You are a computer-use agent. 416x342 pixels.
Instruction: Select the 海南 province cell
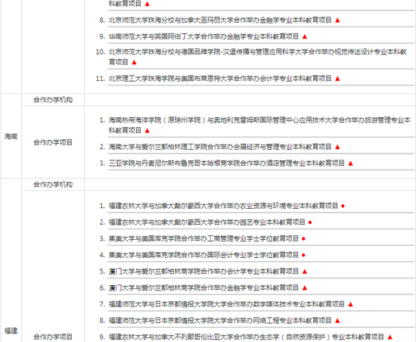click(x=11, y=136)
